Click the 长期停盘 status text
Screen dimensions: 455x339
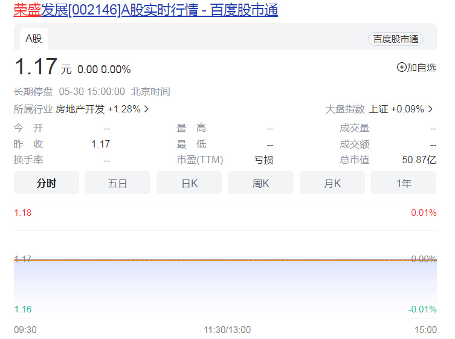pos(33,92)
